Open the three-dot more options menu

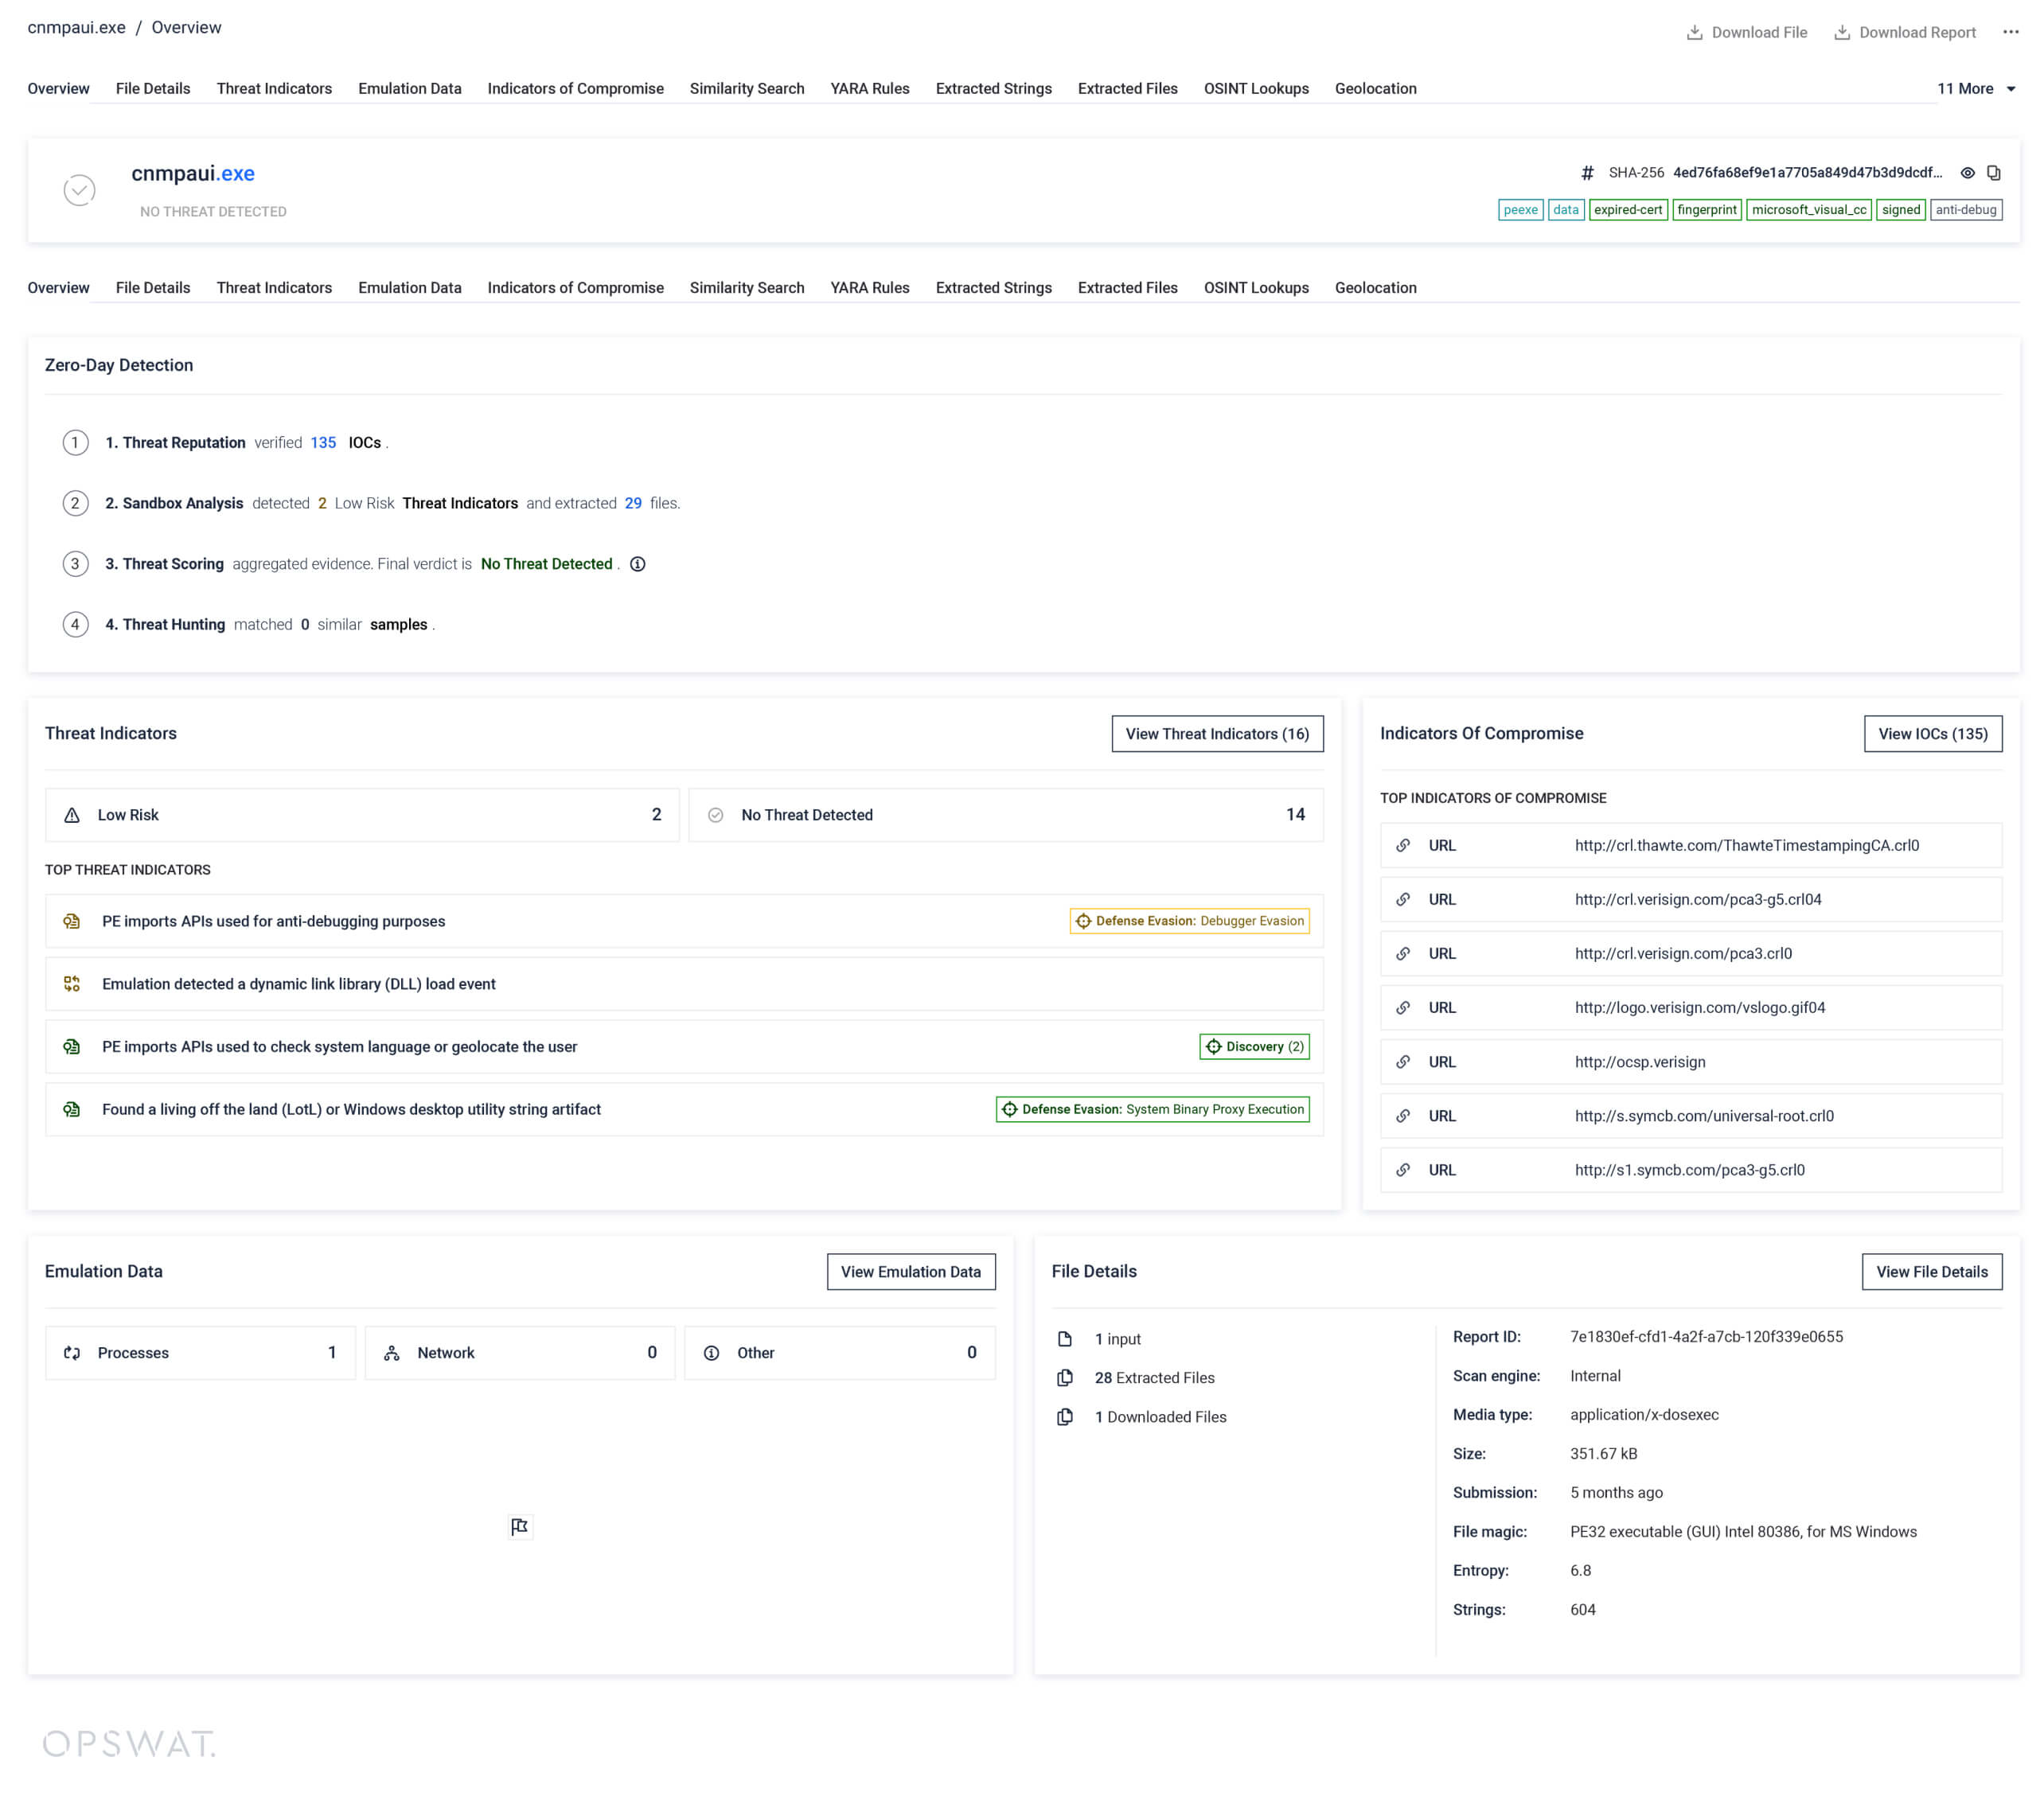point(2010,32)
